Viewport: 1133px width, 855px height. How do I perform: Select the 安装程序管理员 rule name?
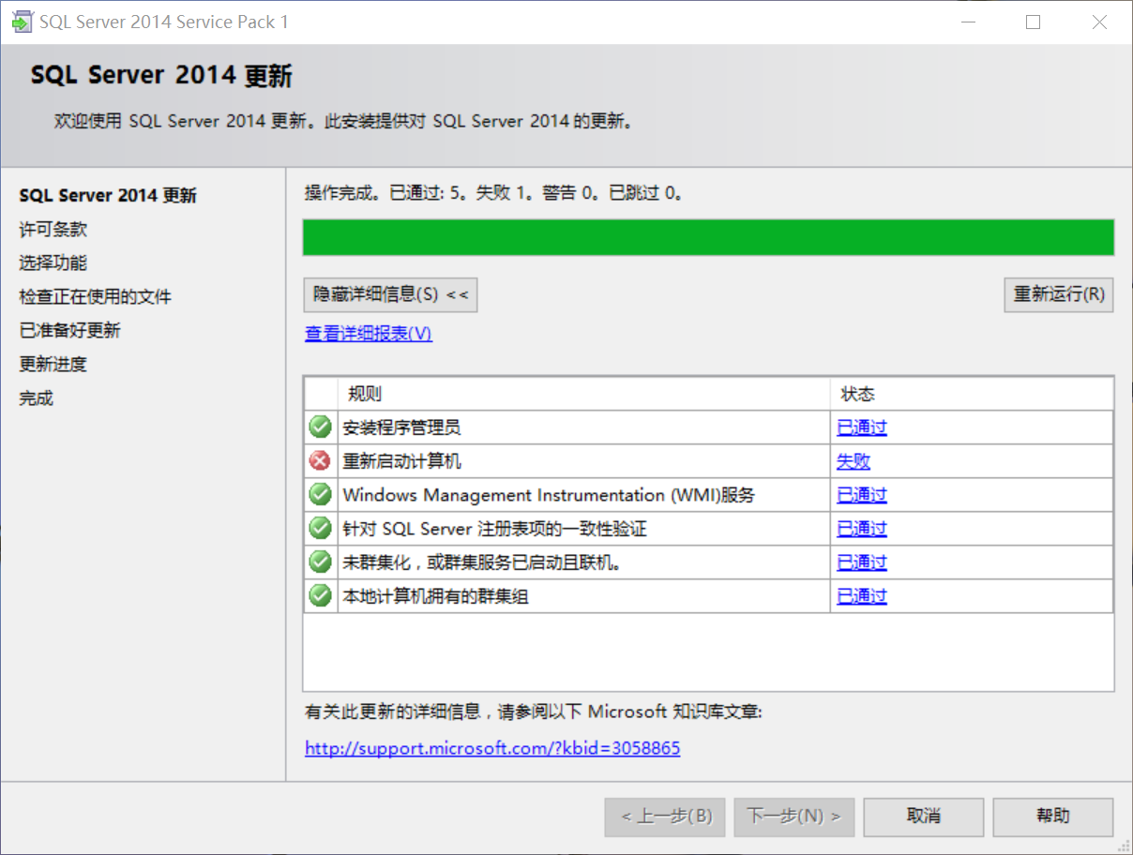tap(401, 427)
